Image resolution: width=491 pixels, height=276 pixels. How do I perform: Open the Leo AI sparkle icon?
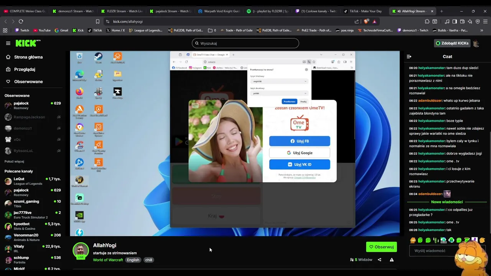(x=470, y=21)
